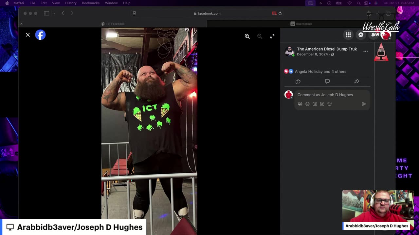Open the Facebook home logo
This screenshot has height=235, width=419.
(x=40, y=35)
